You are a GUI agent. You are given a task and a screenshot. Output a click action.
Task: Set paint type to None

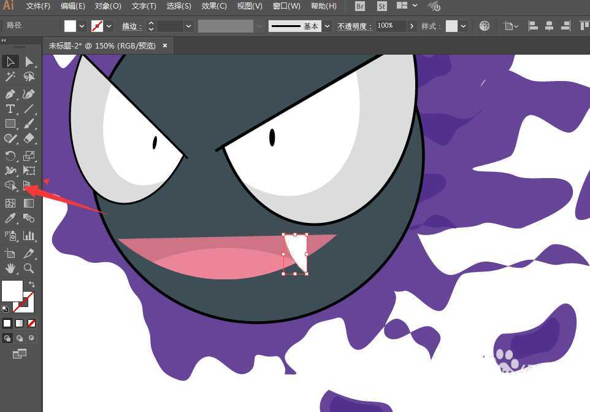point(31,323)
